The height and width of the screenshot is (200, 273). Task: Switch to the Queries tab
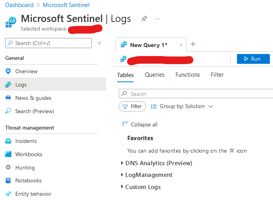155,75
